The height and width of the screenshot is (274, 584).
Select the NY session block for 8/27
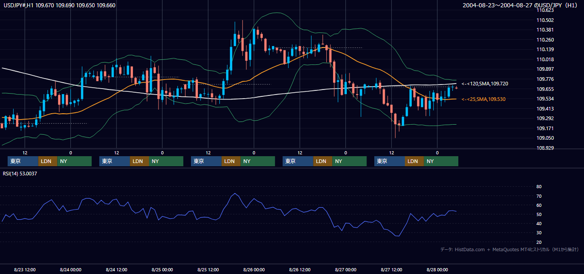click(441, 161)
